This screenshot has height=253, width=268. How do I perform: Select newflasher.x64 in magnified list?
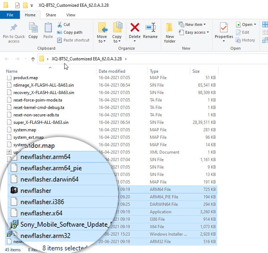point(42,213)
